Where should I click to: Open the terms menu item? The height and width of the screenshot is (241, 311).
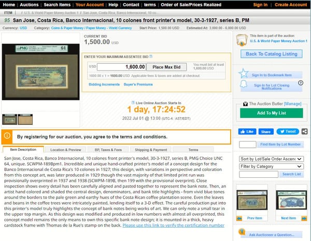coord(150,5)
